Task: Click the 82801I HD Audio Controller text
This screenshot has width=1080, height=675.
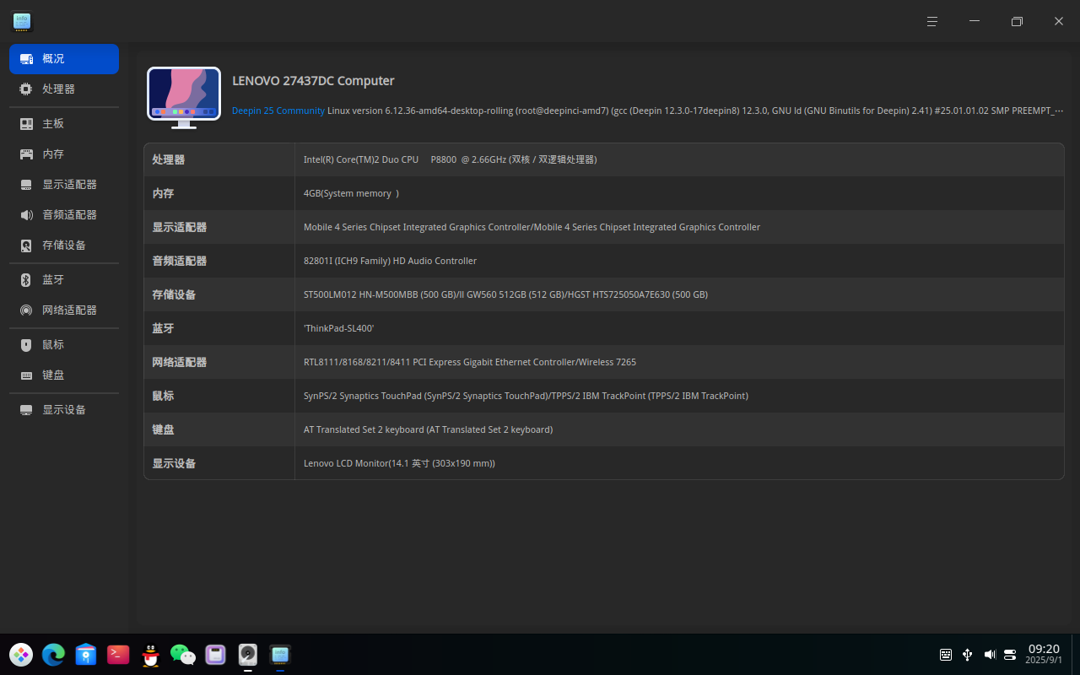Action: (x=390, y=261)
